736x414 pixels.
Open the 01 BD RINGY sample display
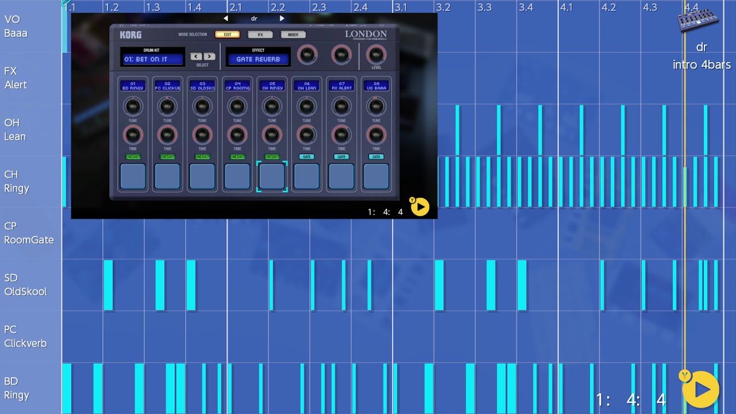[x=133, y=86]
